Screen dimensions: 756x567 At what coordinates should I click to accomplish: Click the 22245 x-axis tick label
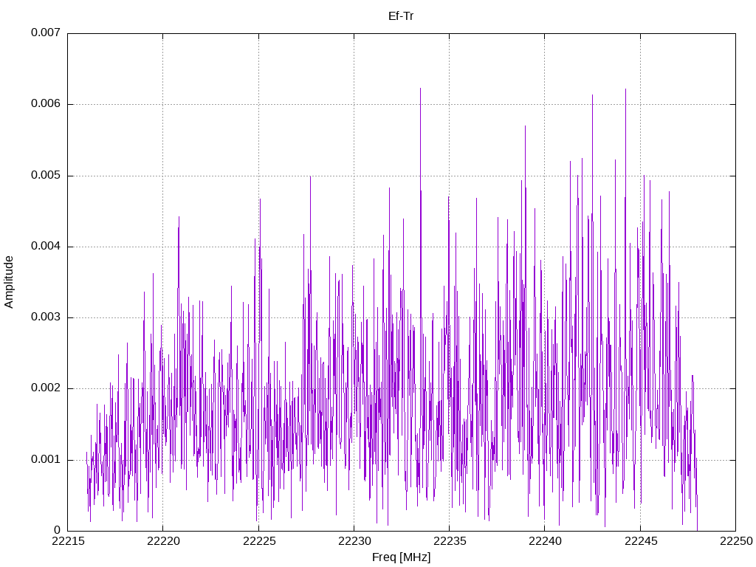(x=640, y=541)
